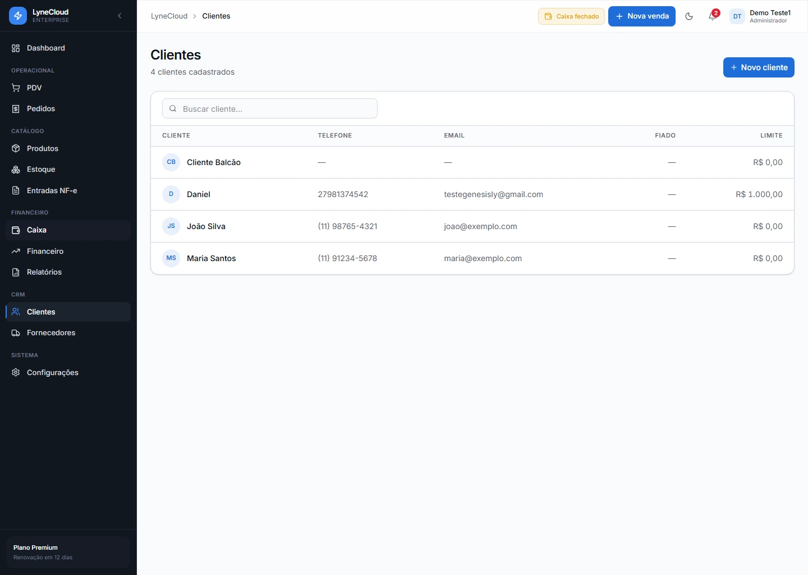This screenshot has height=575, width=808.
Task: Open notifications via the bell icon
Action: pos(712,16)
